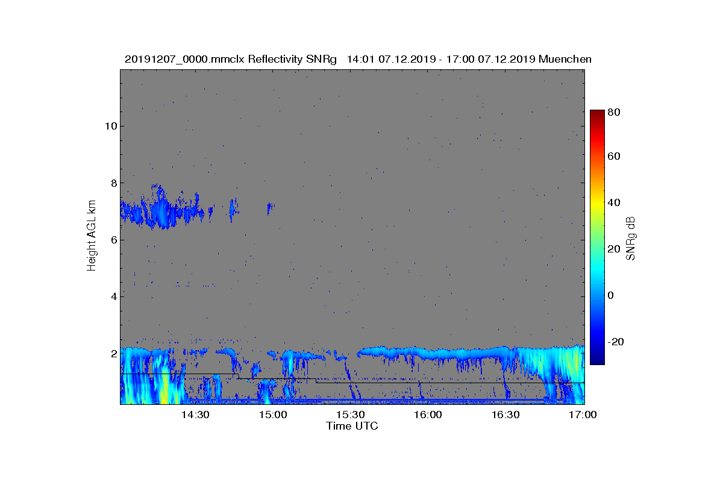
Task: Click the yellow band of the colorbar
Action: click(x=597, y=205)
